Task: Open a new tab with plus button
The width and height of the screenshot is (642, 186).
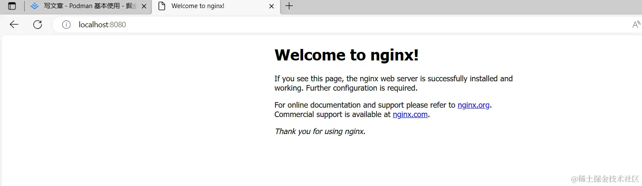Action: pos(289,6)
